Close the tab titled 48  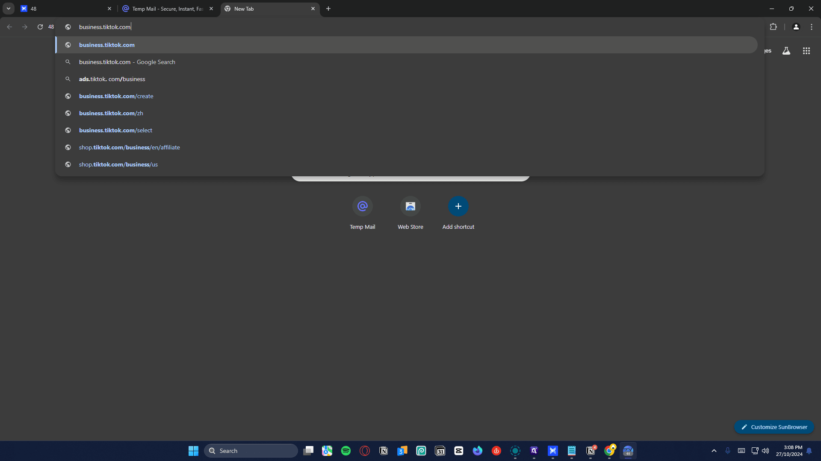click(x=109, y=9)
